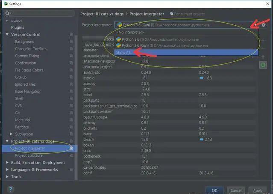The height and width of the screenshot is (194, 273).
Task: Choose Python 3.6 (Gan) (1) in the list
Action: pyautogui.click(x=186, y=45)
